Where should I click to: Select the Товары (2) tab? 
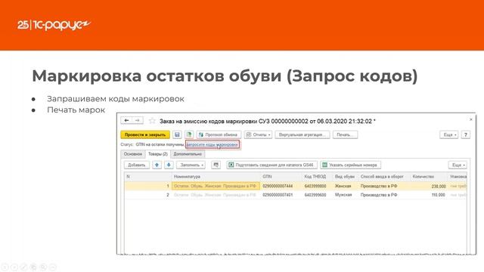158,154
